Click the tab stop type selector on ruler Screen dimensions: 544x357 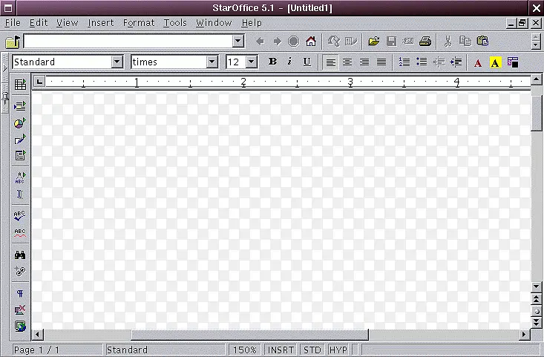pos(39,82)
